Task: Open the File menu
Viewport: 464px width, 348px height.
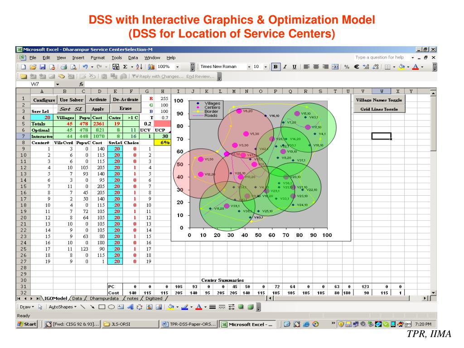Action: tap(33, 58)
